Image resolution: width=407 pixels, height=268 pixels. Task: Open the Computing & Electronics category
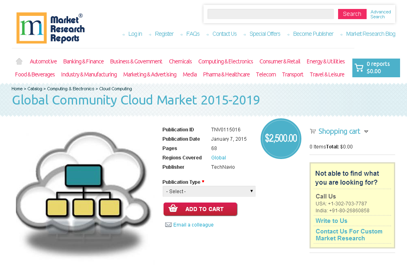(226, 61)
